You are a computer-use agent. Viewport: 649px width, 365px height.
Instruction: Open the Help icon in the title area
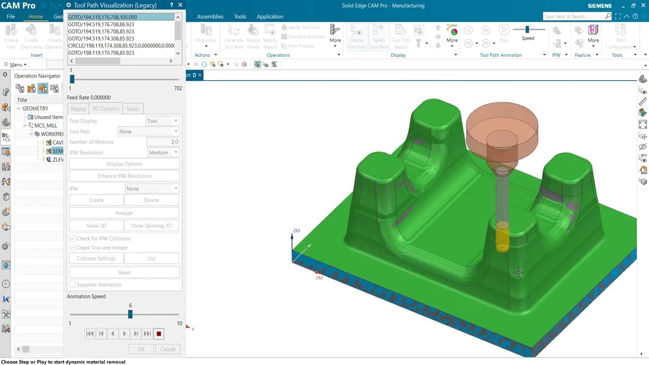click(635, 16)
